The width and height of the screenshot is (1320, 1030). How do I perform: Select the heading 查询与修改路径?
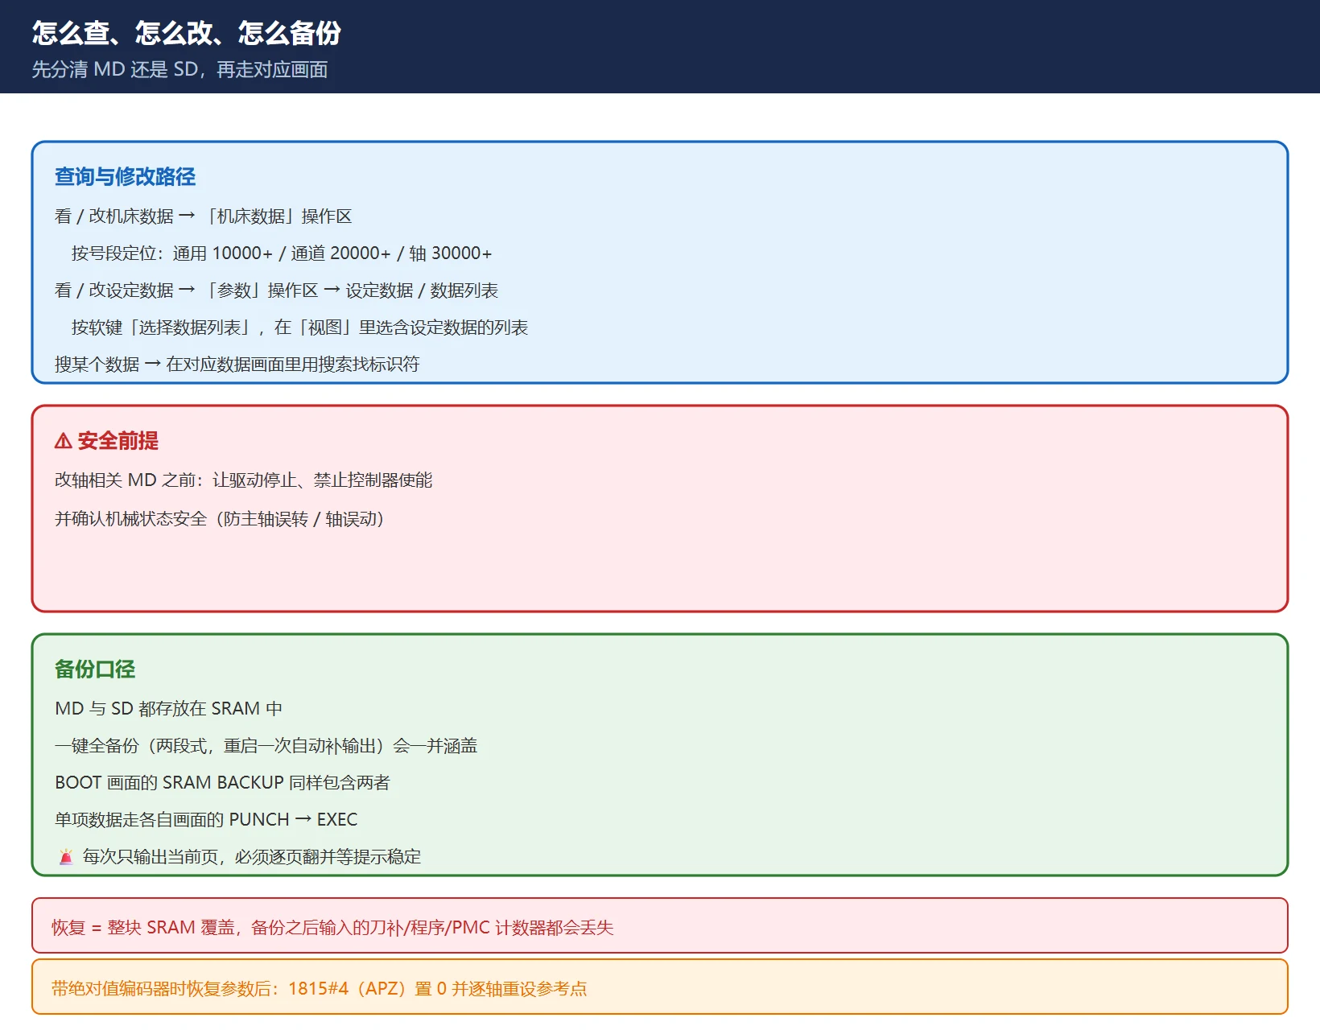[x=126, y=177]
